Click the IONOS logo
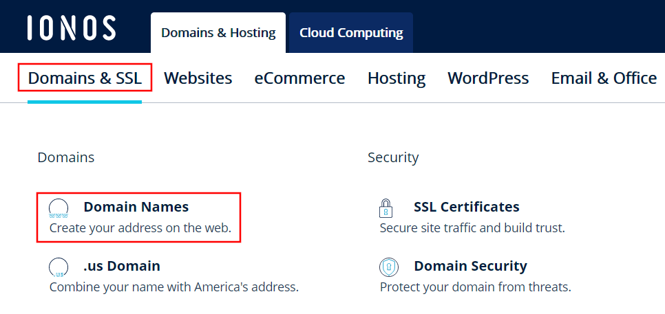The height and width of the screenshot is (314, 665). point(72,28)
